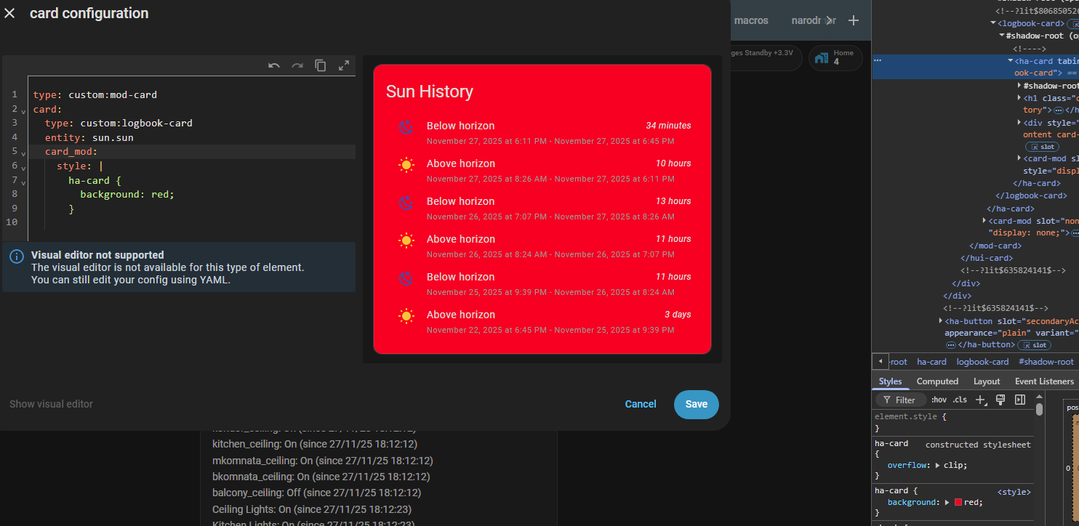Copy the YAML editor contents

[x=321, y=65]
